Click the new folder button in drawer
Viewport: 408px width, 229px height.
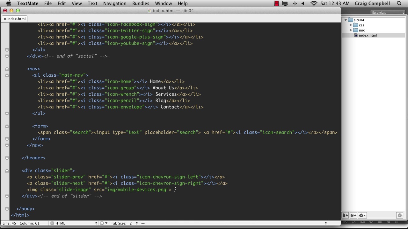click(x=353, y=215)
